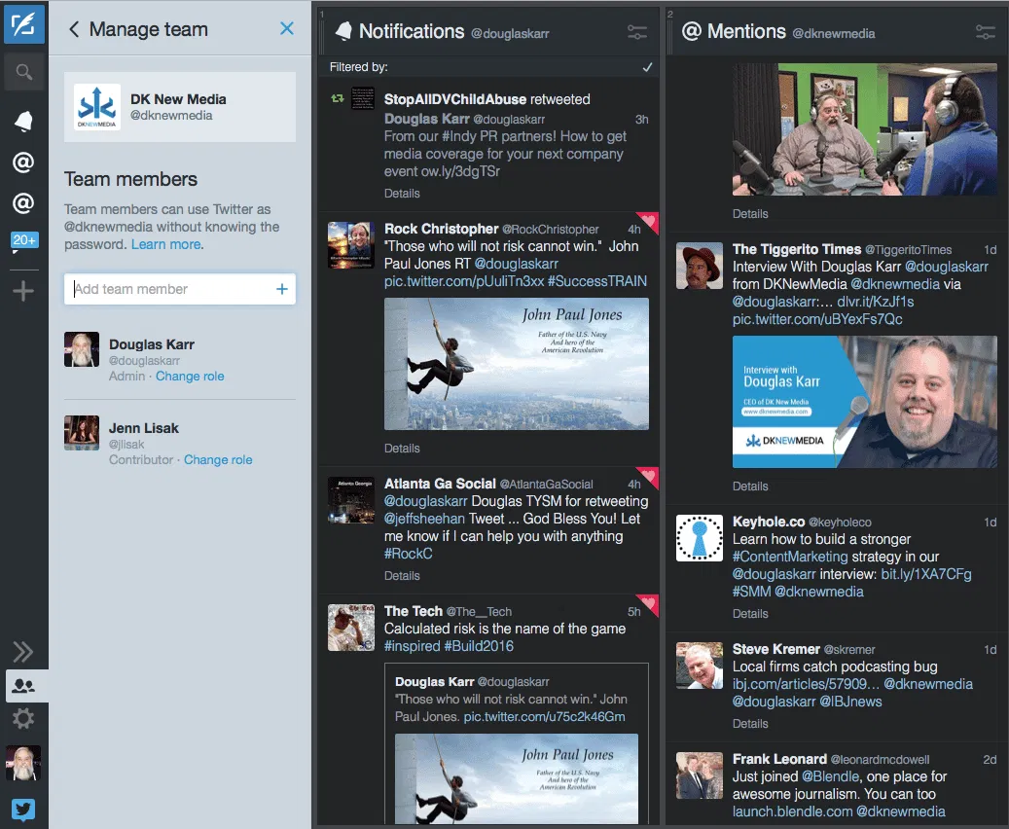Change role for Jenn Lisak

tap(218, 460)
